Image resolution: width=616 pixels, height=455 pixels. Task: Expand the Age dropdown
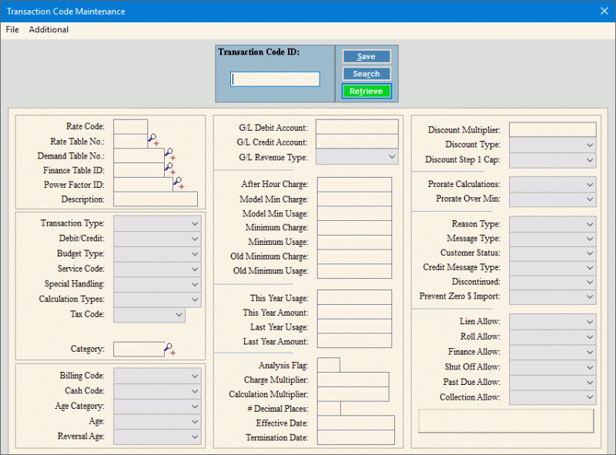pyautogui.click(x=157, y=422)
